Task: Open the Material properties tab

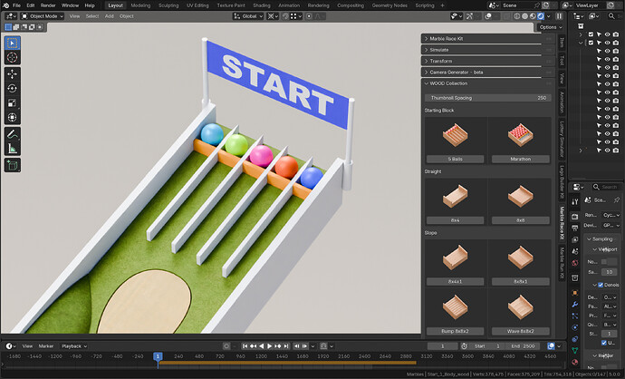Action: [x=574, y=362]
